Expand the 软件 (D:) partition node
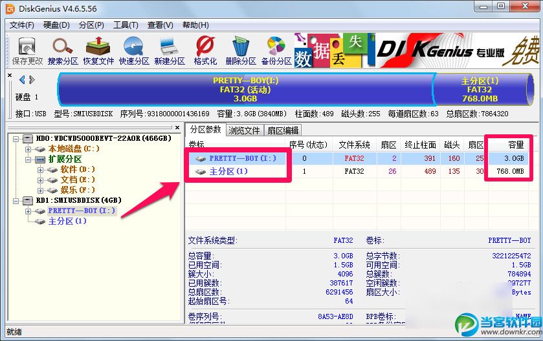The height and width of the screenshot is (341, 543). coord(40,170)
